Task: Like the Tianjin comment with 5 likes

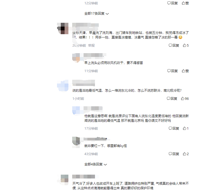Action: coord(186,45)
